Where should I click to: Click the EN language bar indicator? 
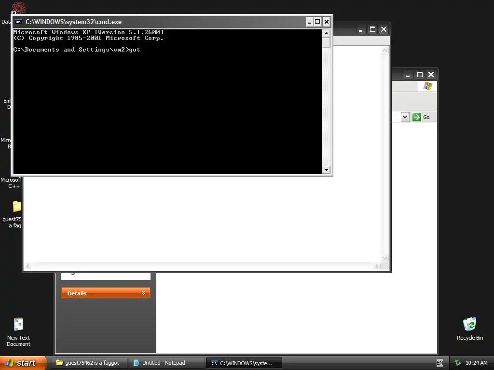click(439, 363)
